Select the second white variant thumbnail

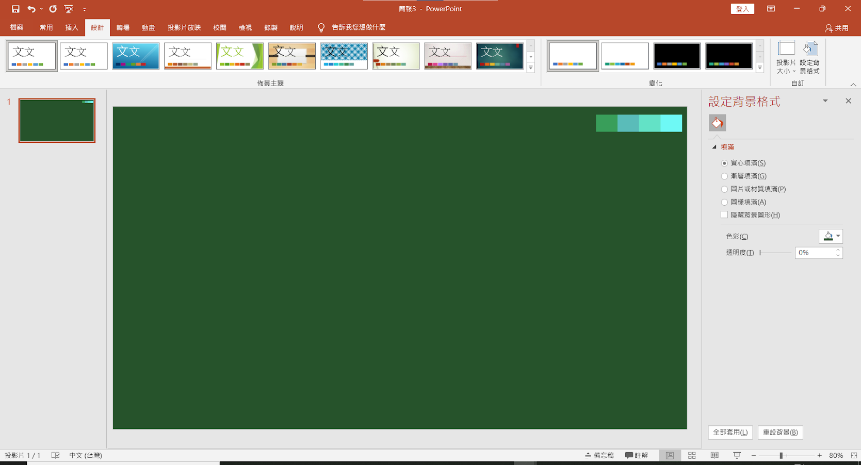click(625, 56)
